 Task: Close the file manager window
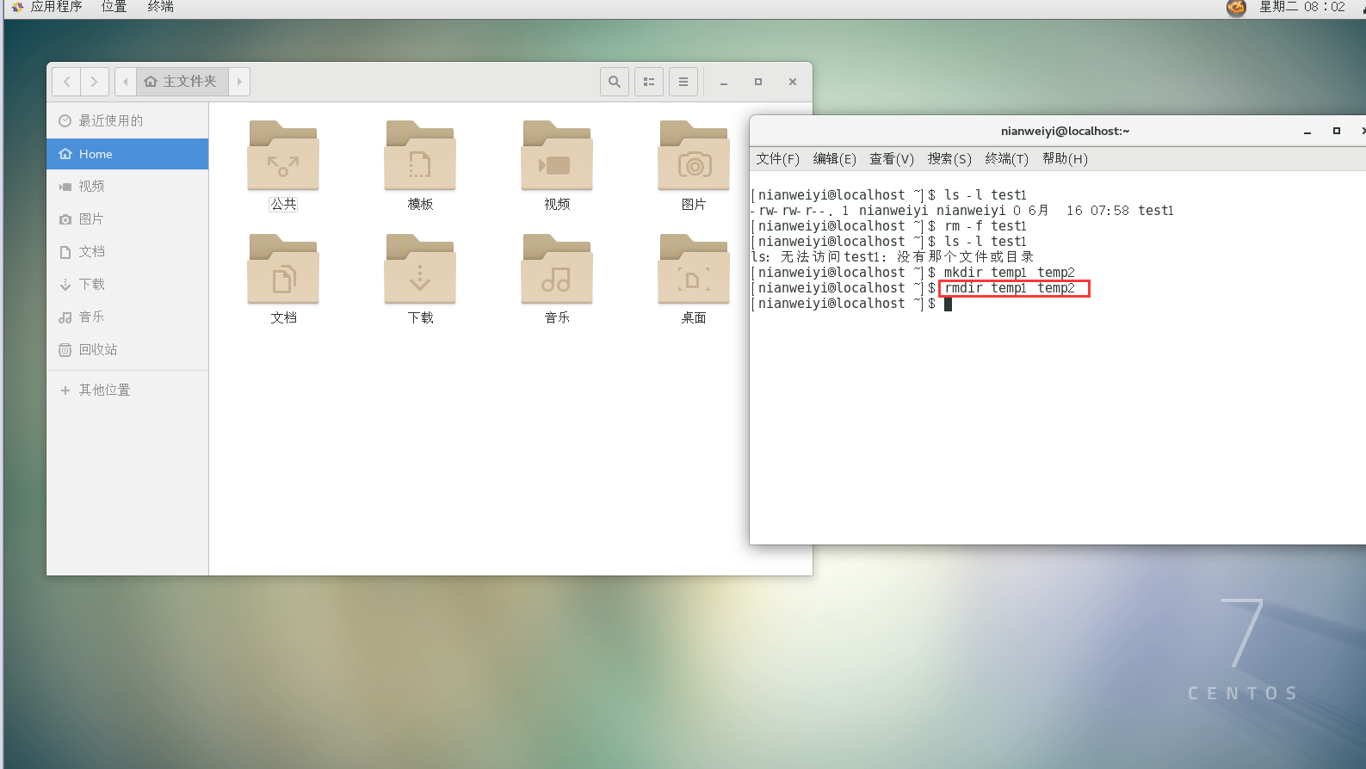pyautogui.click(x=793, y=82)
